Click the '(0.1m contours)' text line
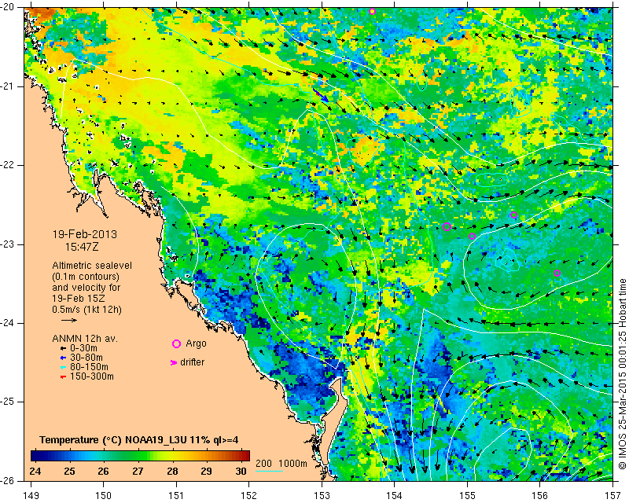 [x=86, y=277]
